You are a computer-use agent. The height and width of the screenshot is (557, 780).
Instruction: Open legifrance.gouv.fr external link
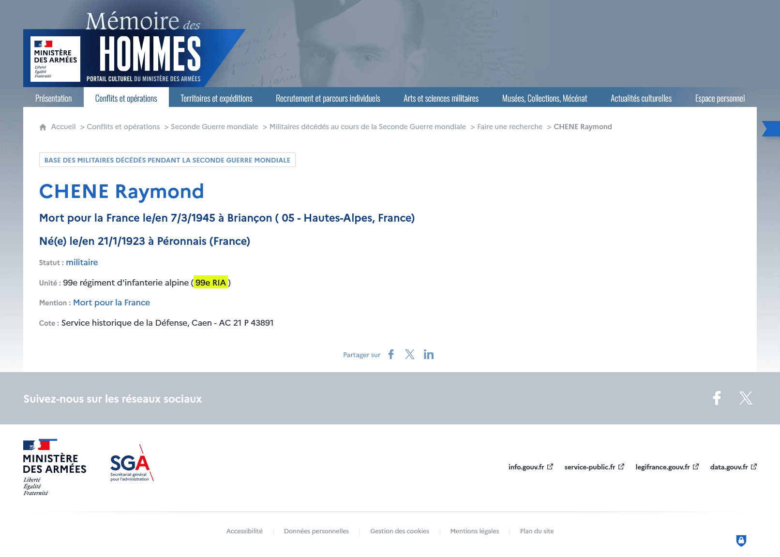(667, 467)
